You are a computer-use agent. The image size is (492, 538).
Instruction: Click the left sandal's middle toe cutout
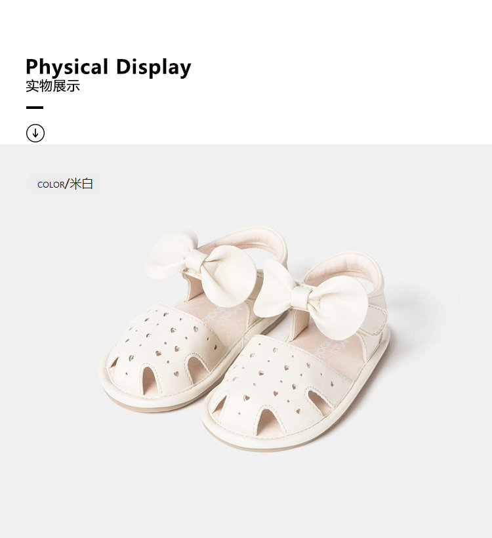152,380
